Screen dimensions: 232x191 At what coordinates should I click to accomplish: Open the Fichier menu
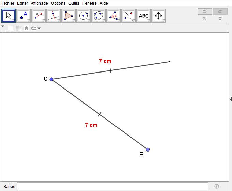coord(8,3)
